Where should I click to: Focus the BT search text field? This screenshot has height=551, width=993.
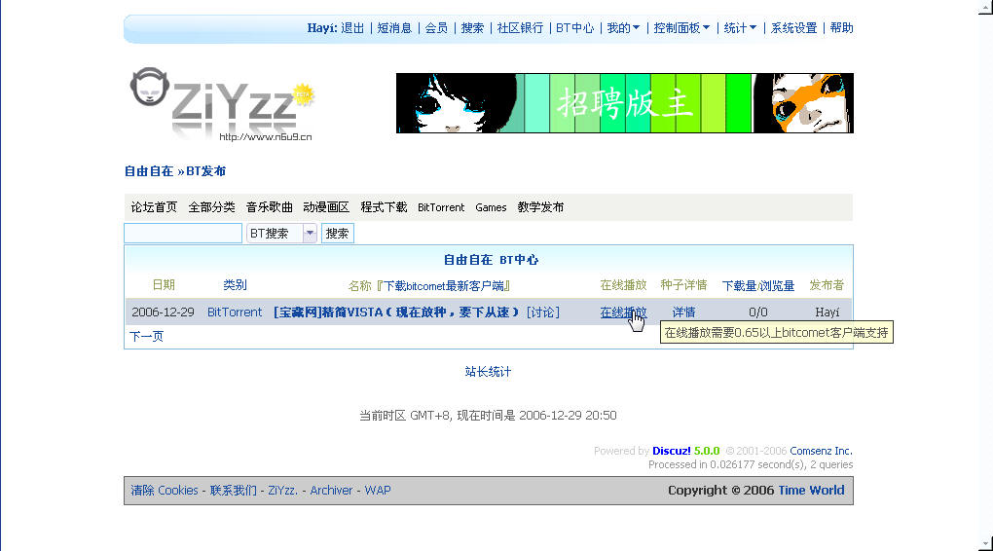[183, 233]
